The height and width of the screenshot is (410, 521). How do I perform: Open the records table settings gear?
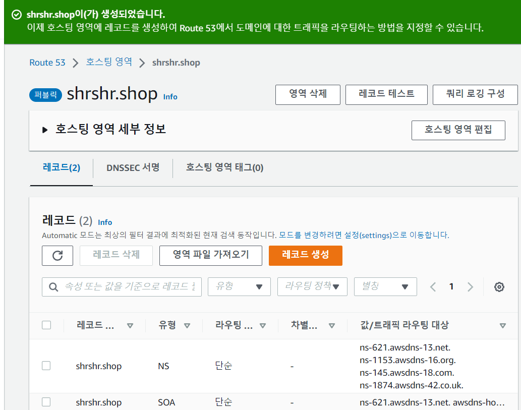pos(499,287)
